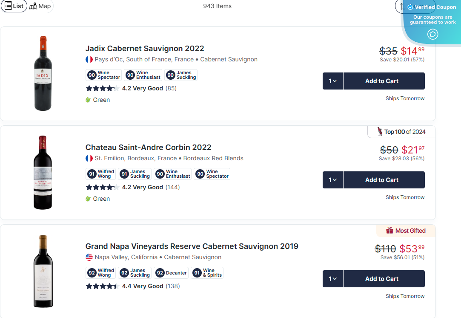The image size is (461, 318).
Task: Click the France flag beside Chateau Saint-Andre
Action: coord(89,158)
